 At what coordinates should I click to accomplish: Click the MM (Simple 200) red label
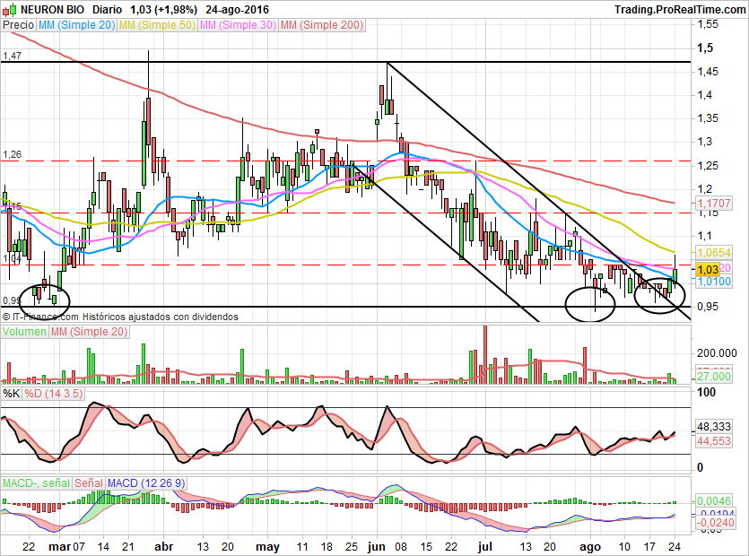tap(322, 25)
